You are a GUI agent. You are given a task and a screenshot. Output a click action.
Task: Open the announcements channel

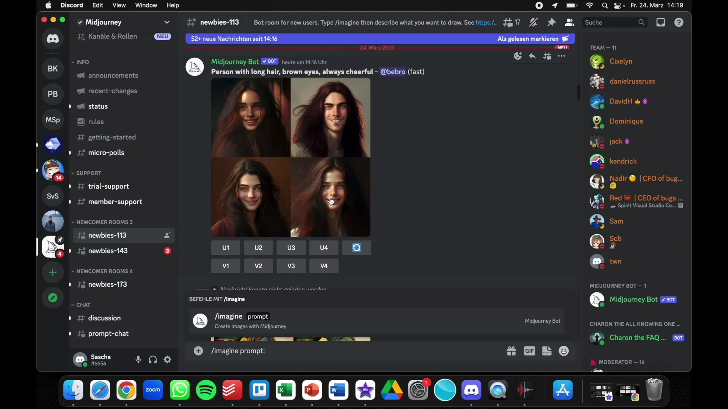pos(113,76)
